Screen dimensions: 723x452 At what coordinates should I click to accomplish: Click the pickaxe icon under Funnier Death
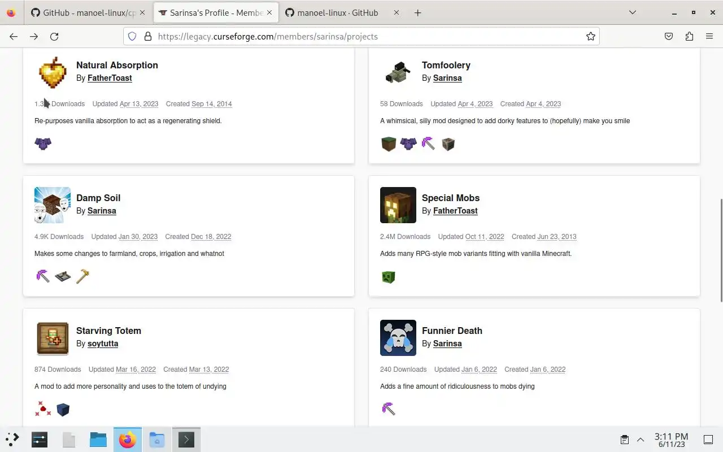click(x=389, y=409)
